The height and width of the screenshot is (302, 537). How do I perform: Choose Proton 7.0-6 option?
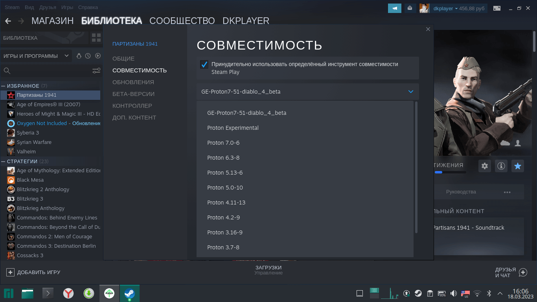(x=305, y=143)
